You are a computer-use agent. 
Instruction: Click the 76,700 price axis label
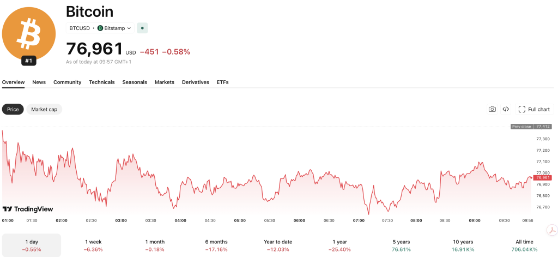tap(543, 207)
